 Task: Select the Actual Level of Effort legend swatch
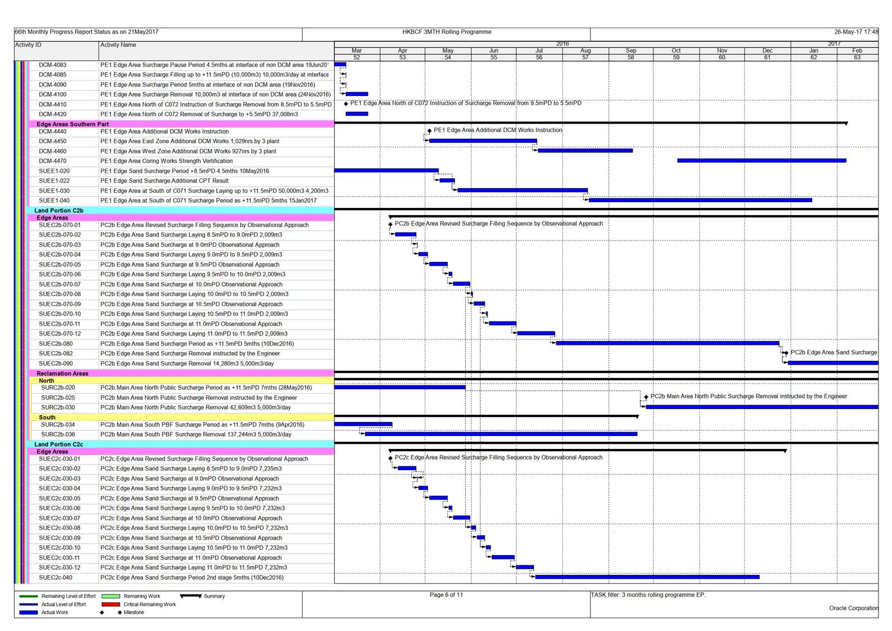[x=29, y=605]
